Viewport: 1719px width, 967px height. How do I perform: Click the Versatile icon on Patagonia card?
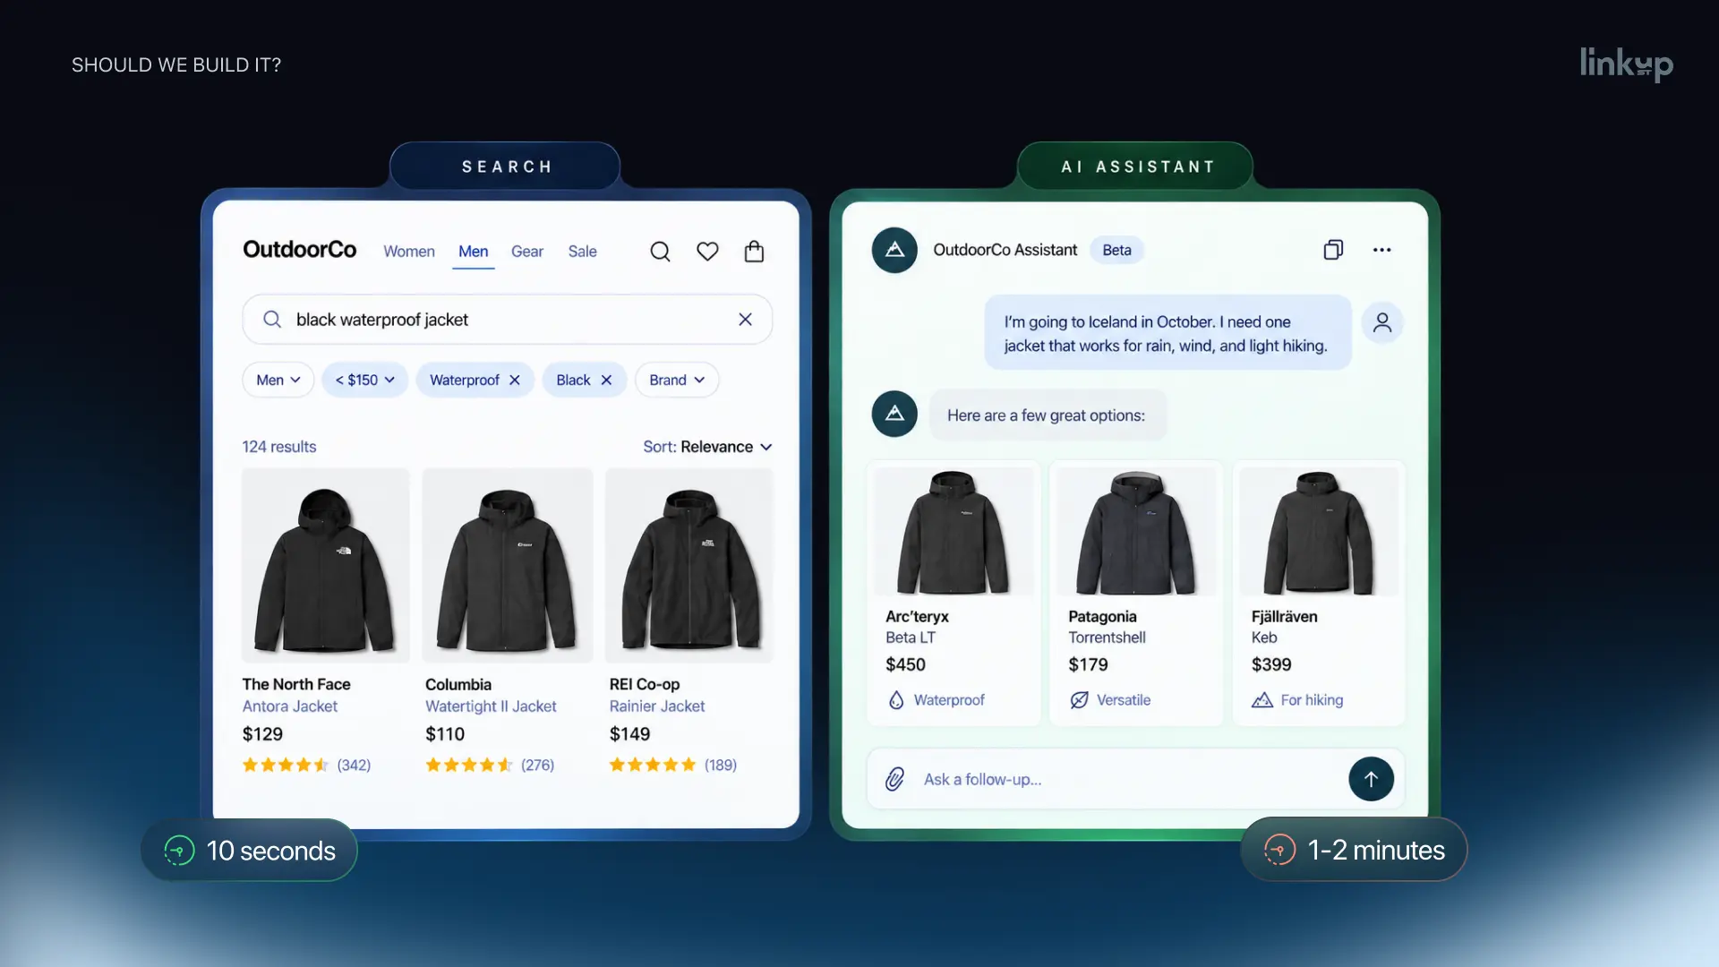(x=1080, y=700)
